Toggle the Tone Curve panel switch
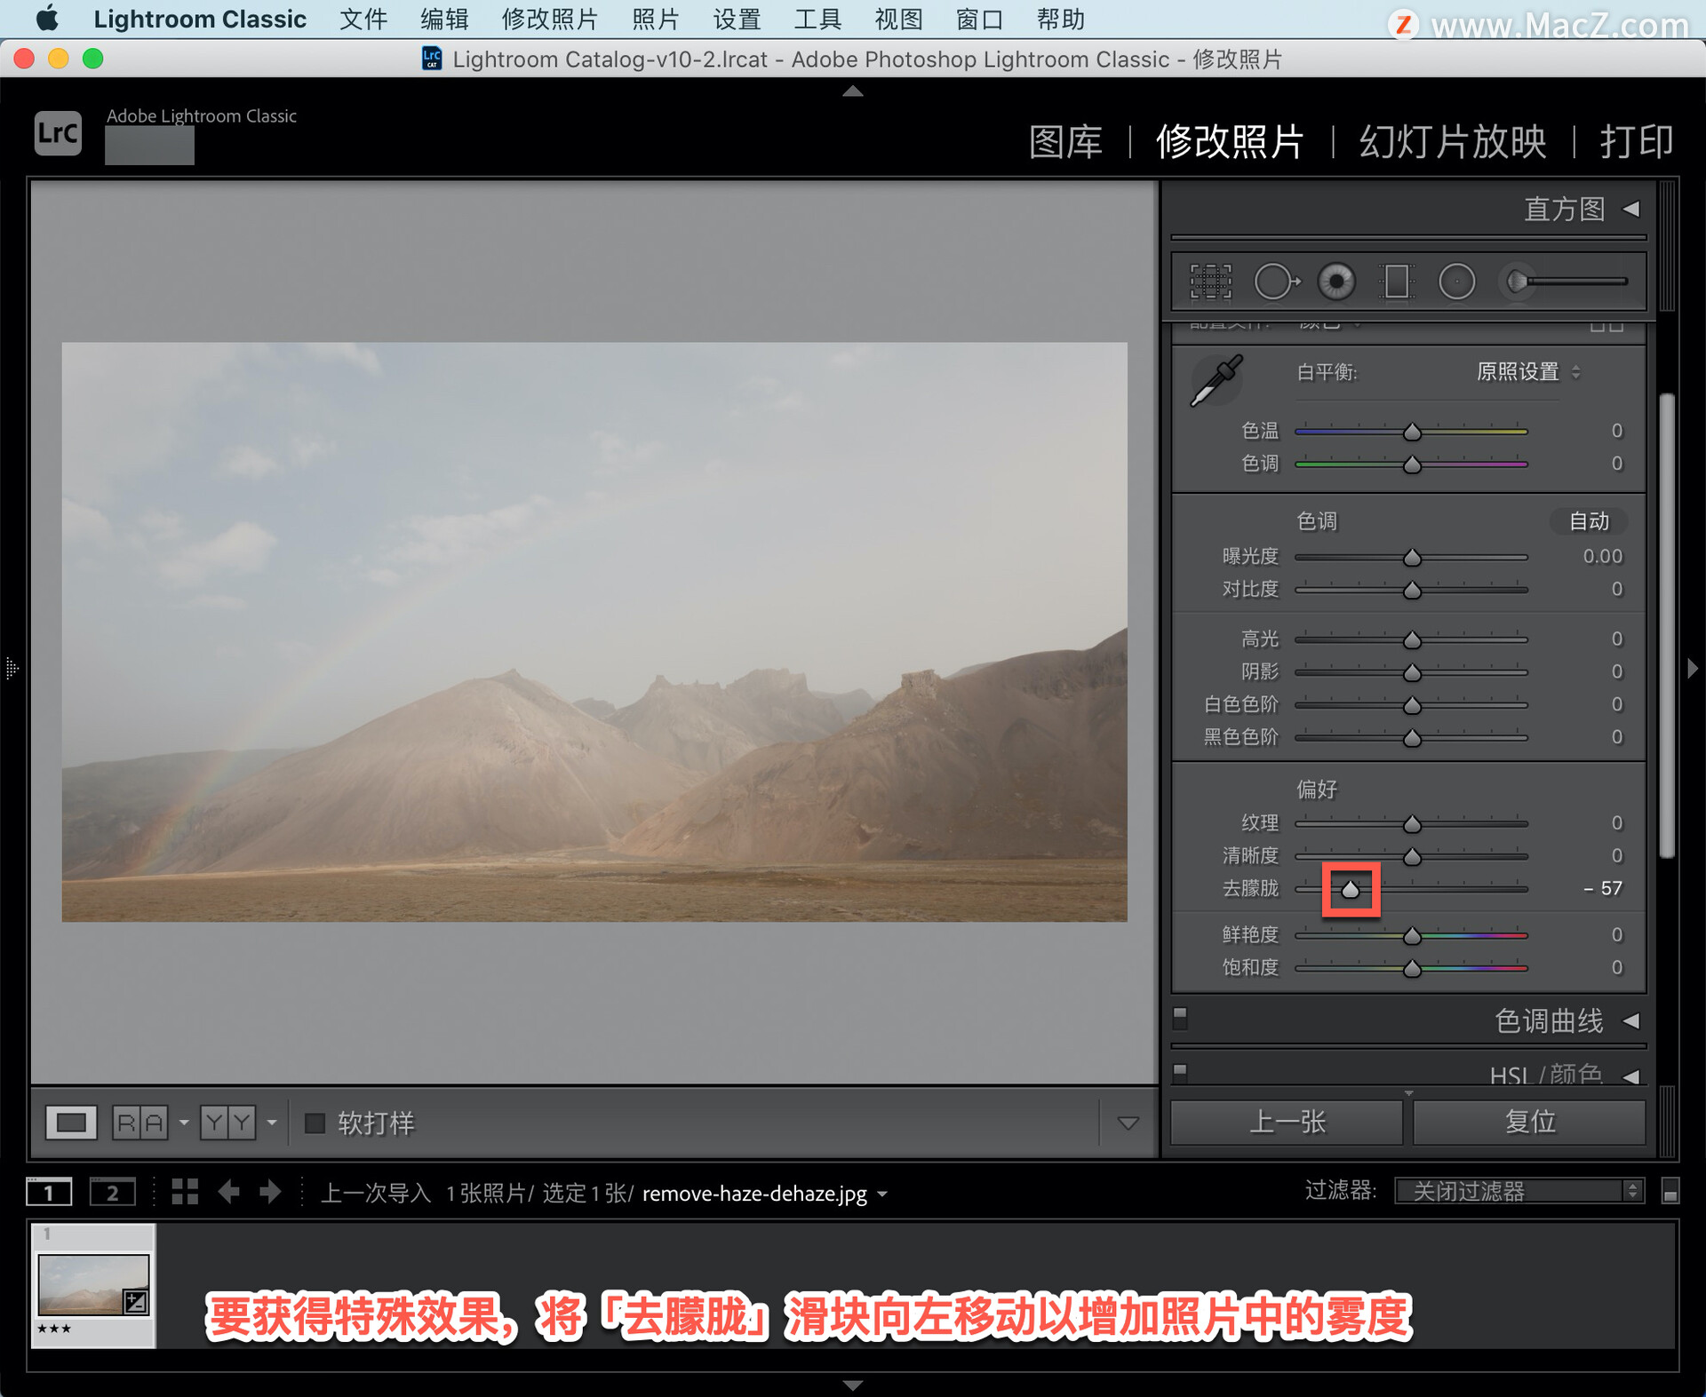 point(1180,1018)
